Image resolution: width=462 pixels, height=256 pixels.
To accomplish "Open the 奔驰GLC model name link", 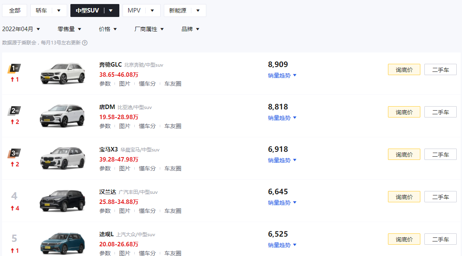I will tap(110, 65).
